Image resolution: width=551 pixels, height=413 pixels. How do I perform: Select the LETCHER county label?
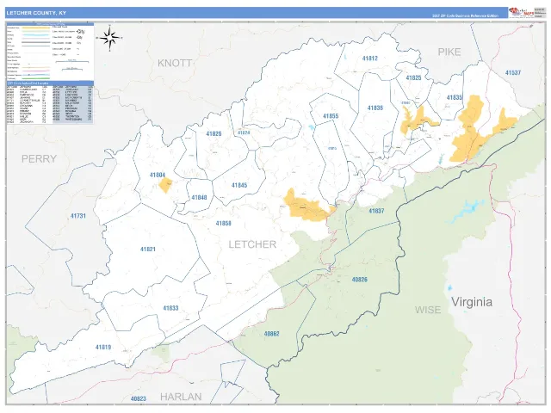click(252, 244)
